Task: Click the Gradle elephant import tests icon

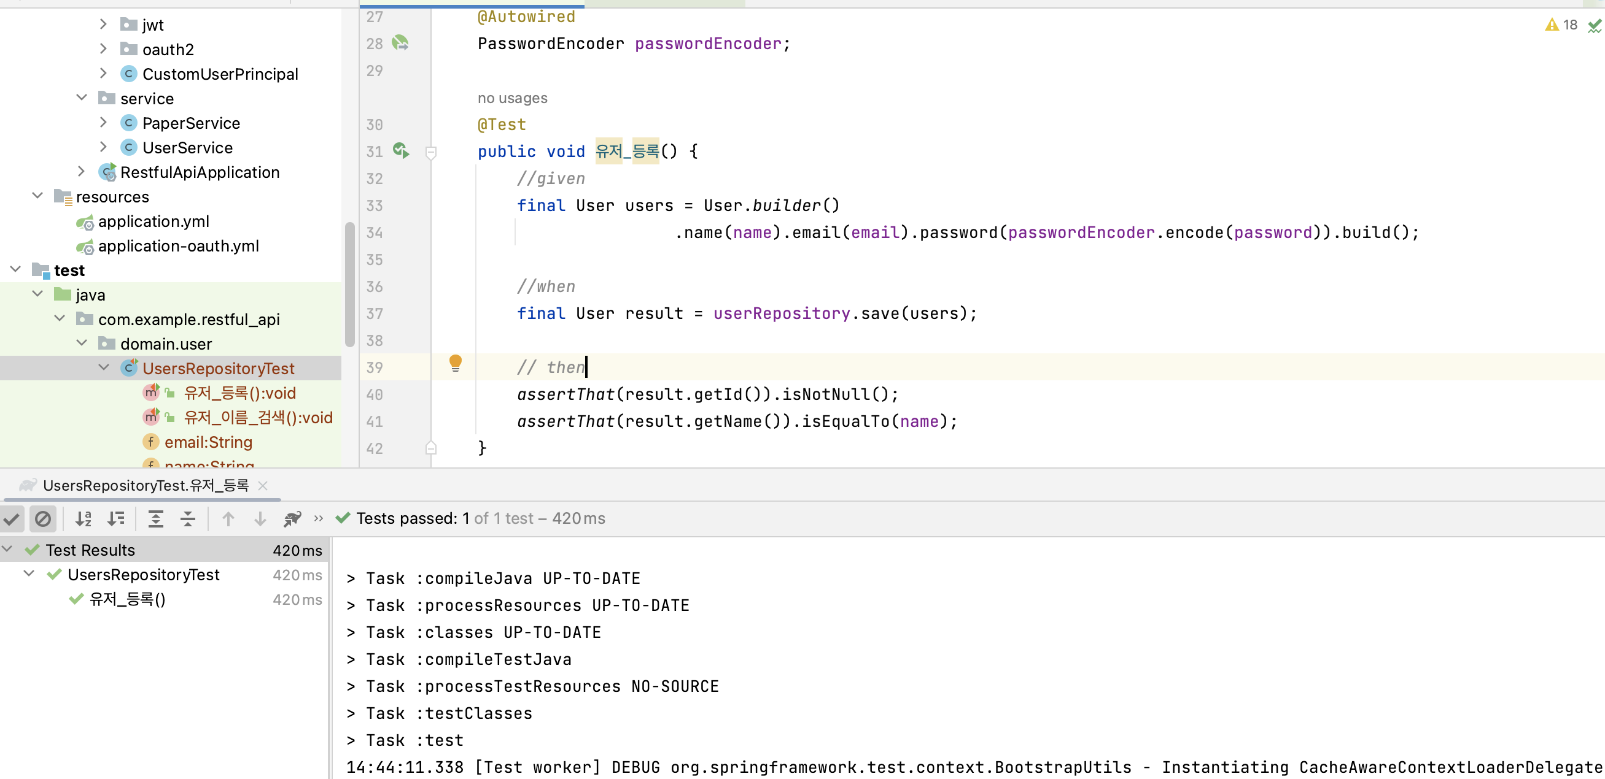Action: pyautogui.click(x=292, y=518)
